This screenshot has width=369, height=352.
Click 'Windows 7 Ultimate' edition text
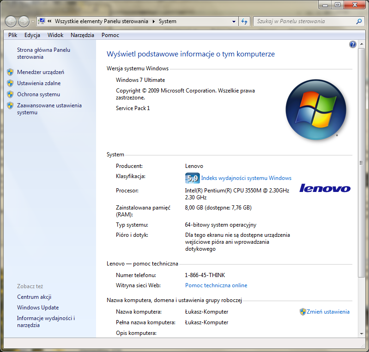click(x=140, y=80)
